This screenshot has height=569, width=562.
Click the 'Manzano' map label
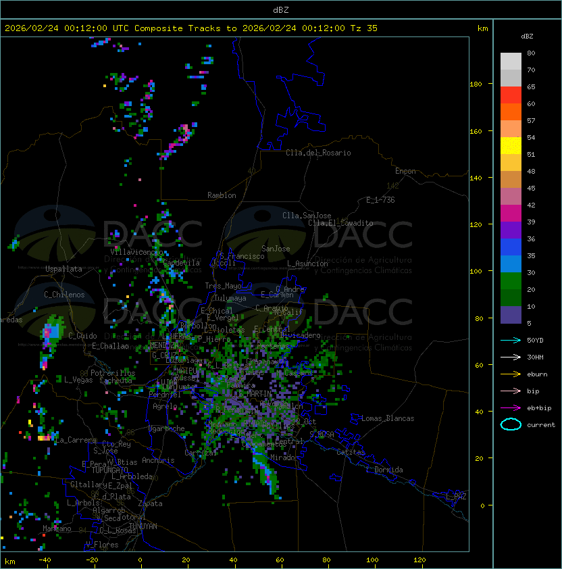57,528
